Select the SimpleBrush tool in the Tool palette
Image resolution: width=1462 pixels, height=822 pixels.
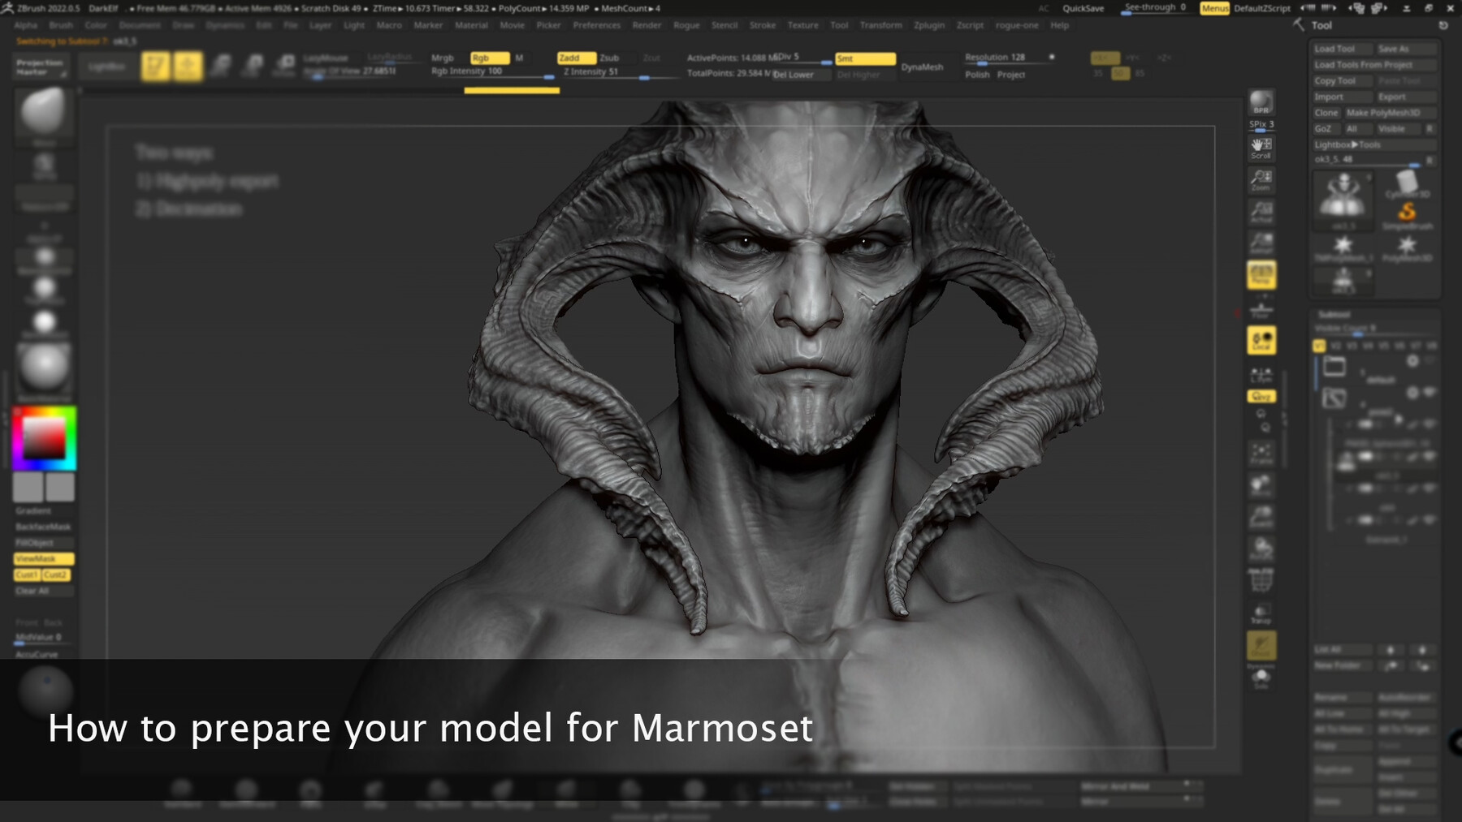click(x=1406, y=213)
